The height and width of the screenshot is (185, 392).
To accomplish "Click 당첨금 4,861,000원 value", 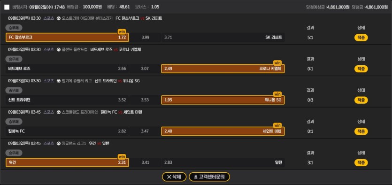I will [377, 7].
